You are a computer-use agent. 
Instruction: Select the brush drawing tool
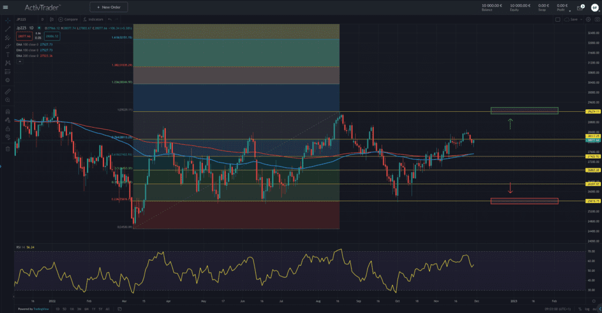8,46
